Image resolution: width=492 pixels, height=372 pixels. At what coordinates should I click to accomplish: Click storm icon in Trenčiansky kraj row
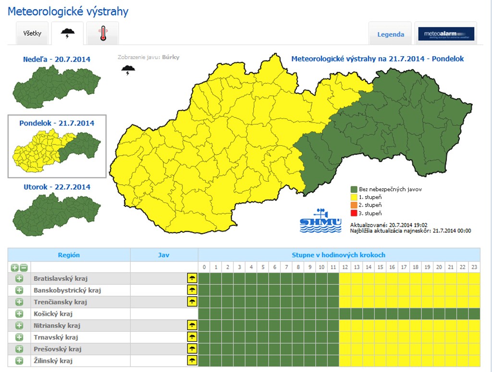tap(192, 302)
